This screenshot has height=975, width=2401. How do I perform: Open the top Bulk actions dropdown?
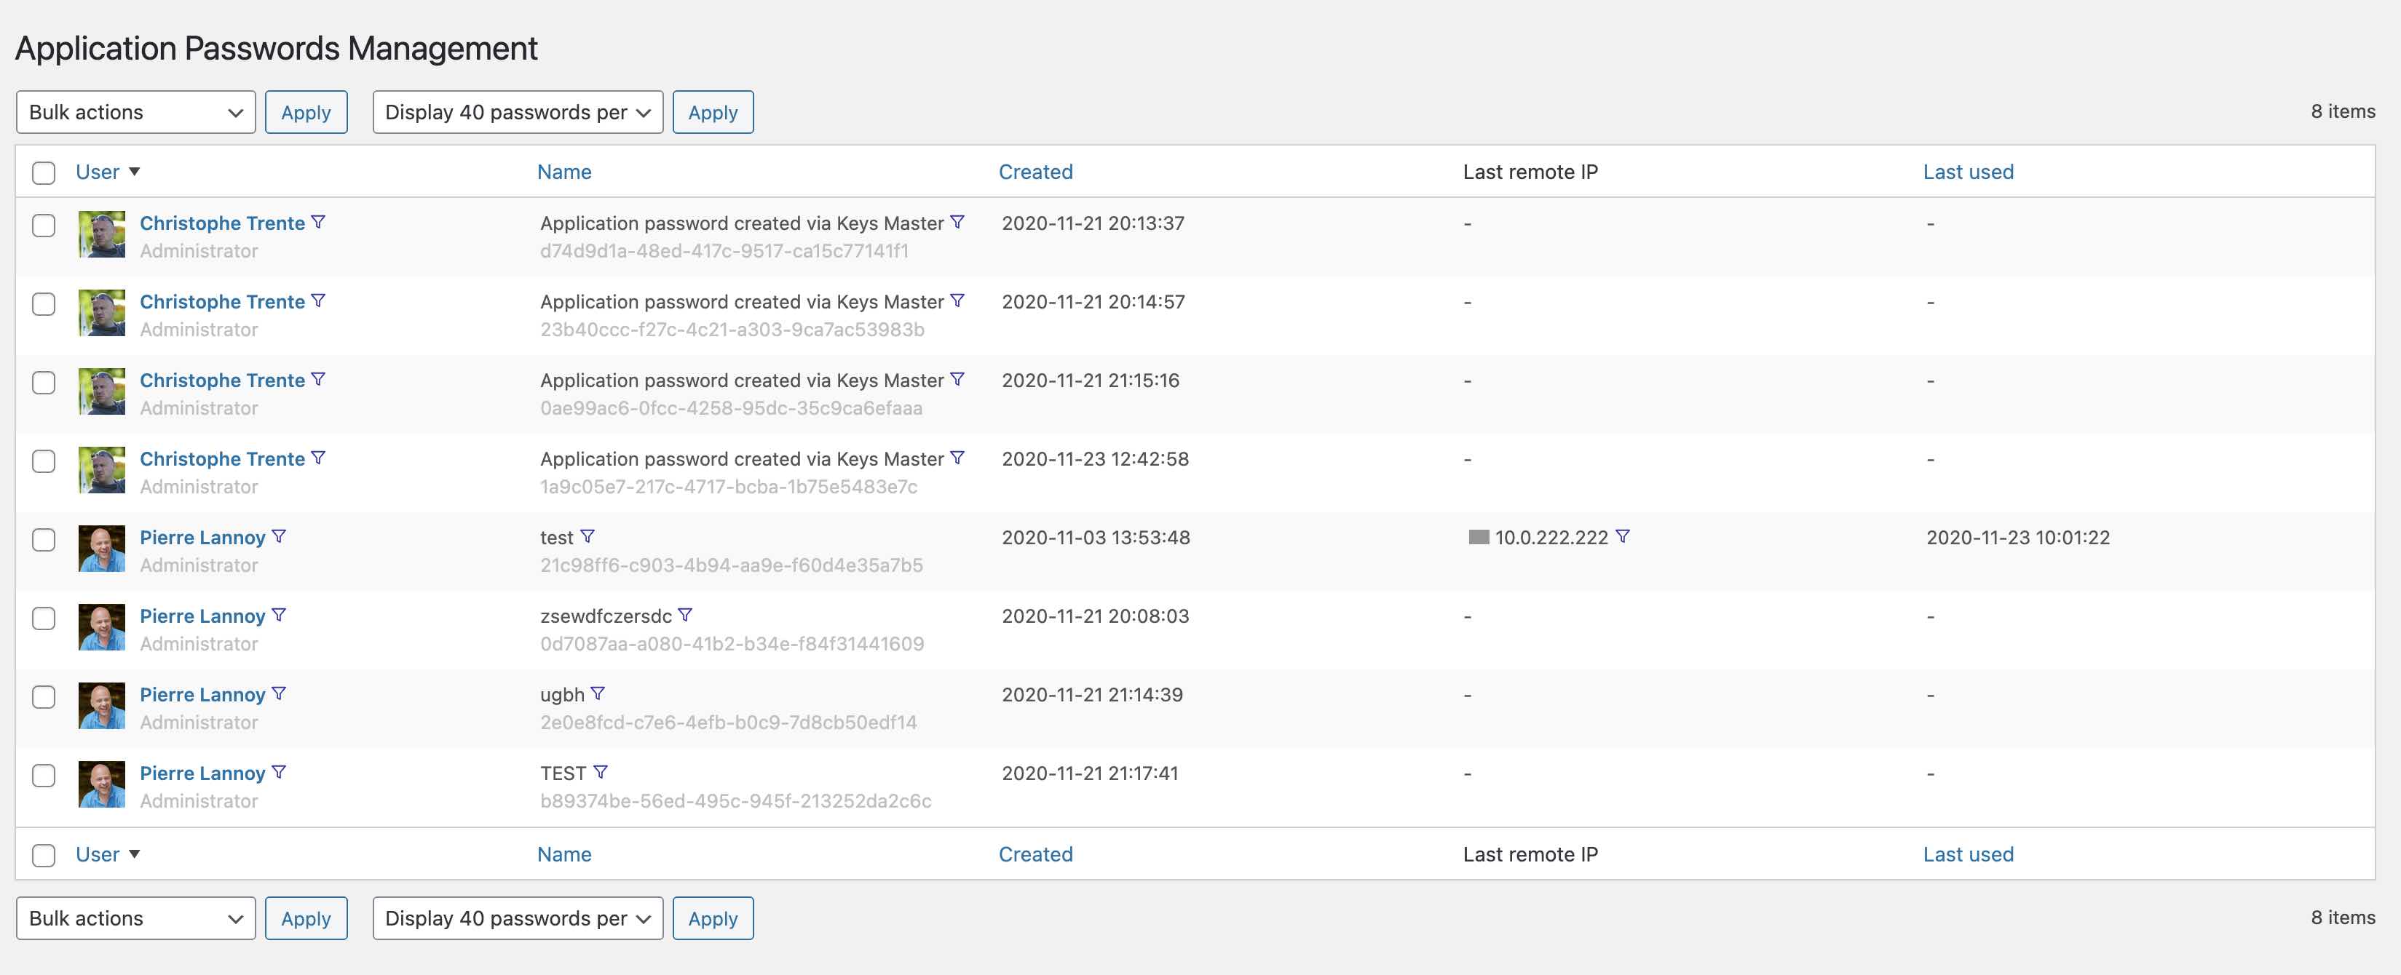[x=135, y=112]
